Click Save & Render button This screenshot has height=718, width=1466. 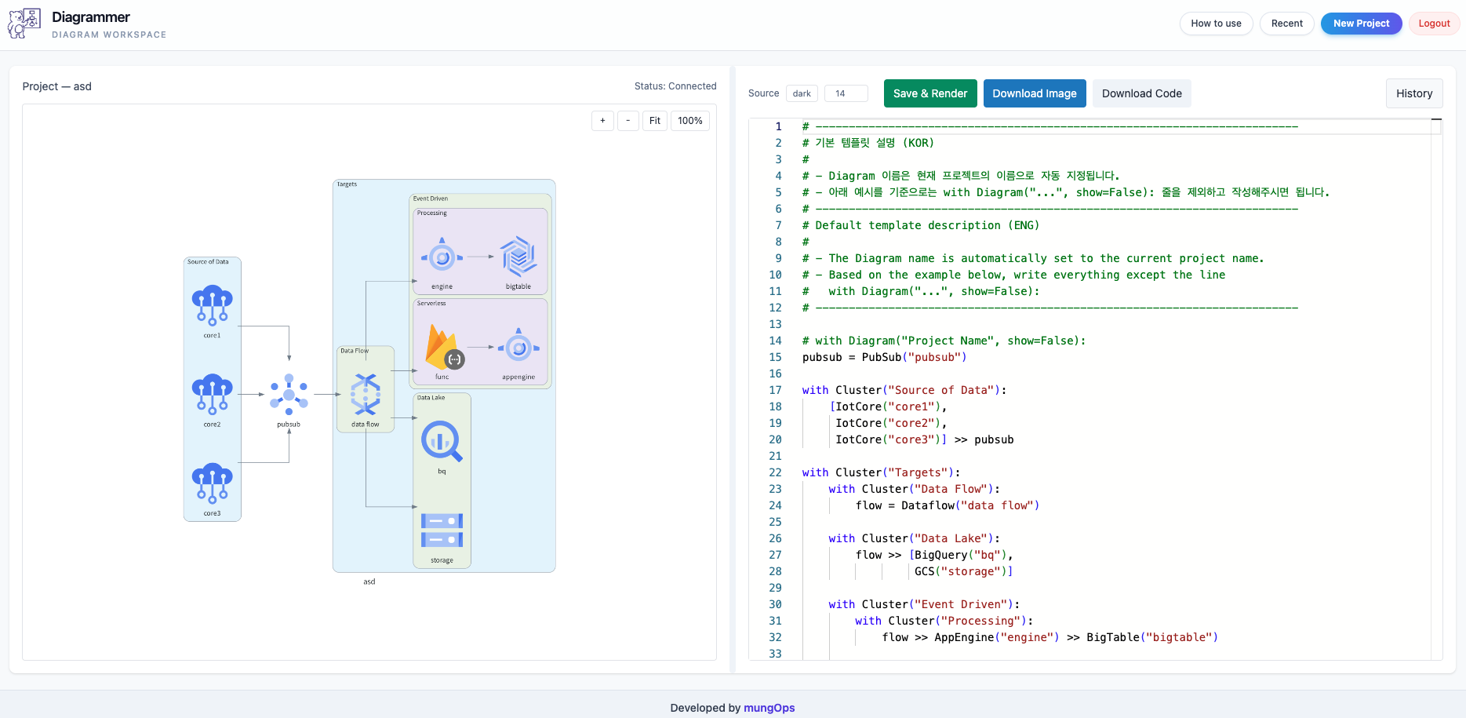tap(929, 93)
